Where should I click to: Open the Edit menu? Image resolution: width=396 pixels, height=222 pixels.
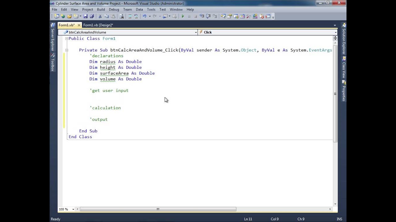click(64, 10)
